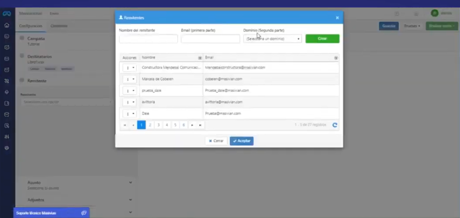The width and height of the screenshot is (460, 218).
Task: Tick the Destinatarios checkbox in background page
Action: click(22, 56)
